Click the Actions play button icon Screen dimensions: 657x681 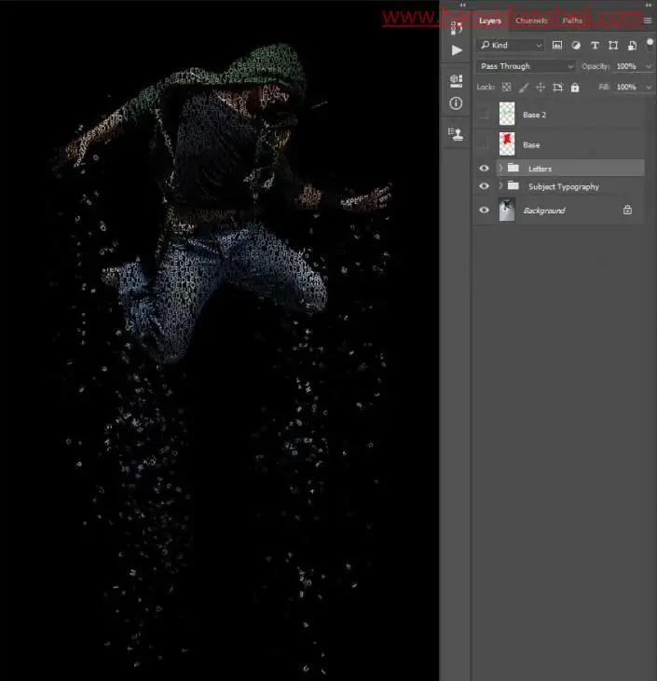click(457, 50)
